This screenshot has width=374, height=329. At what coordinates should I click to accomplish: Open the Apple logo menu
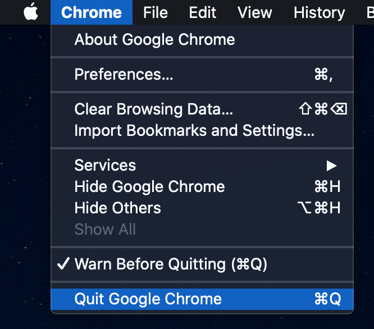[31, 12]
